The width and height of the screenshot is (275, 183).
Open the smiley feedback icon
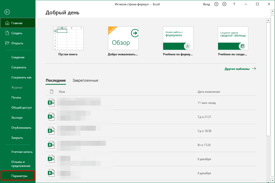(216, 4)
